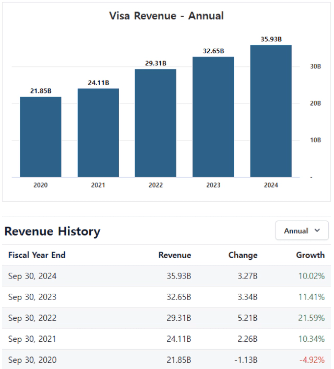
Task: Click the 2022 revenue bar
Action: 156,123
